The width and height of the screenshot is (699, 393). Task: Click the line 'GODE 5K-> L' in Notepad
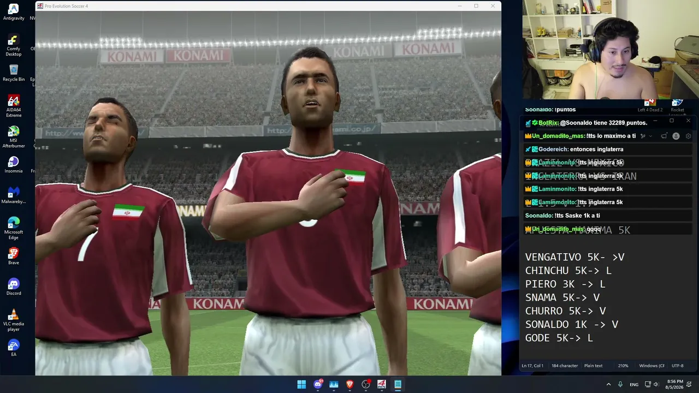pos(559,338)
